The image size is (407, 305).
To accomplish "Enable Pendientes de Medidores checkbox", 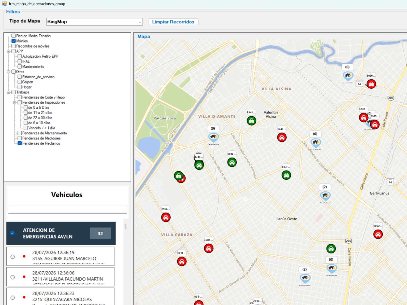I will (x=20, y=138).
